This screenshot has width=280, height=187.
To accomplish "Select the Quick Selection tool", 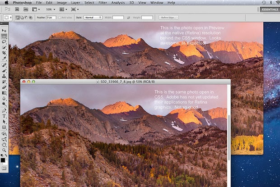I will tap(4, 47).
